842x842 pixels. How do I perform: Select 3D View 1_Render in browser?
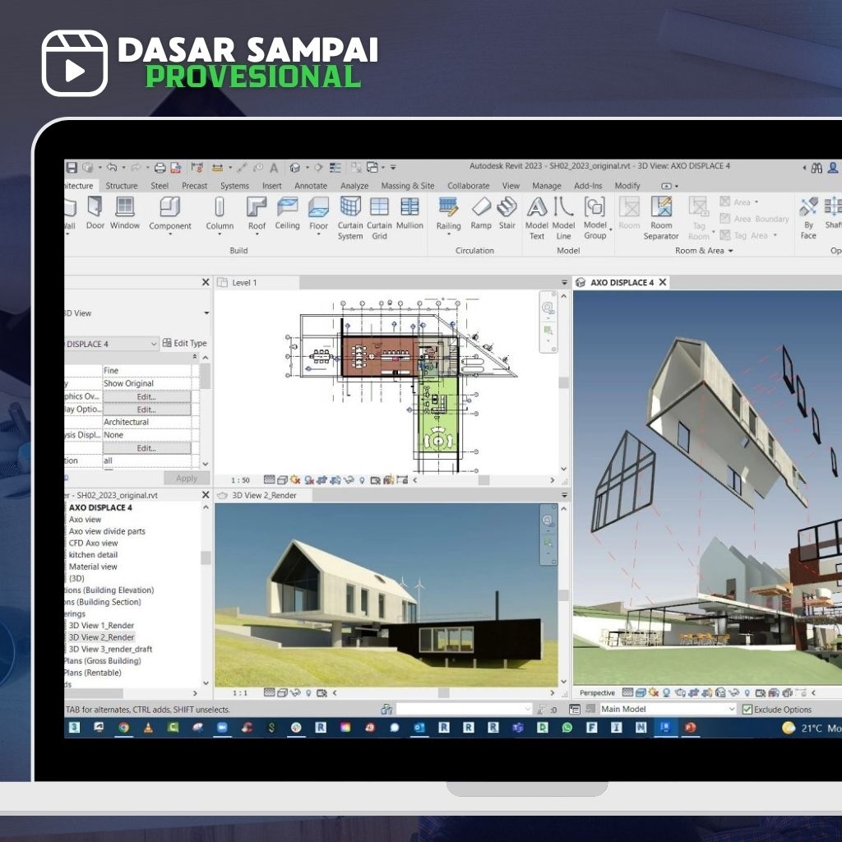(x=101, y=626)
